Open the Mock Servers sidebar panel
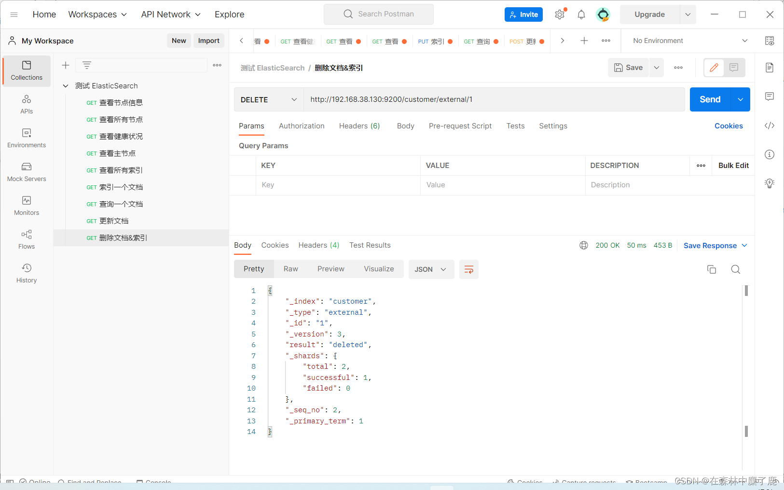This screenshot has width=784, height=490. coord(27,172)
